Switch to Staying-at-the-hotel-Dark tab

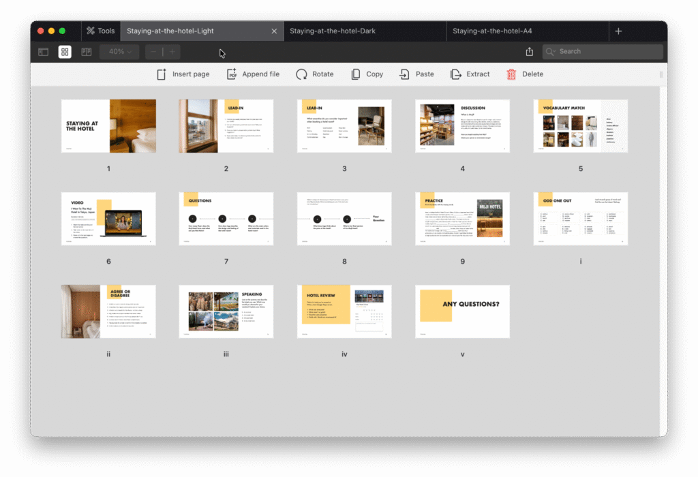[x=333, y=31]
